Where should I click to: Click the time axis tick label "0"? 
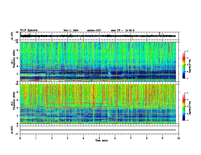(20, 138)
